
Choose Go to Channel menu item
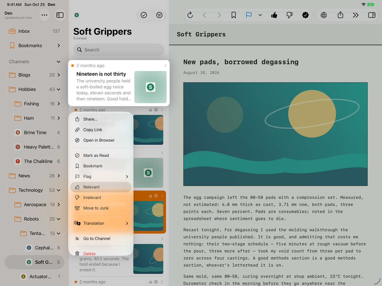click(x=101, y=239)
